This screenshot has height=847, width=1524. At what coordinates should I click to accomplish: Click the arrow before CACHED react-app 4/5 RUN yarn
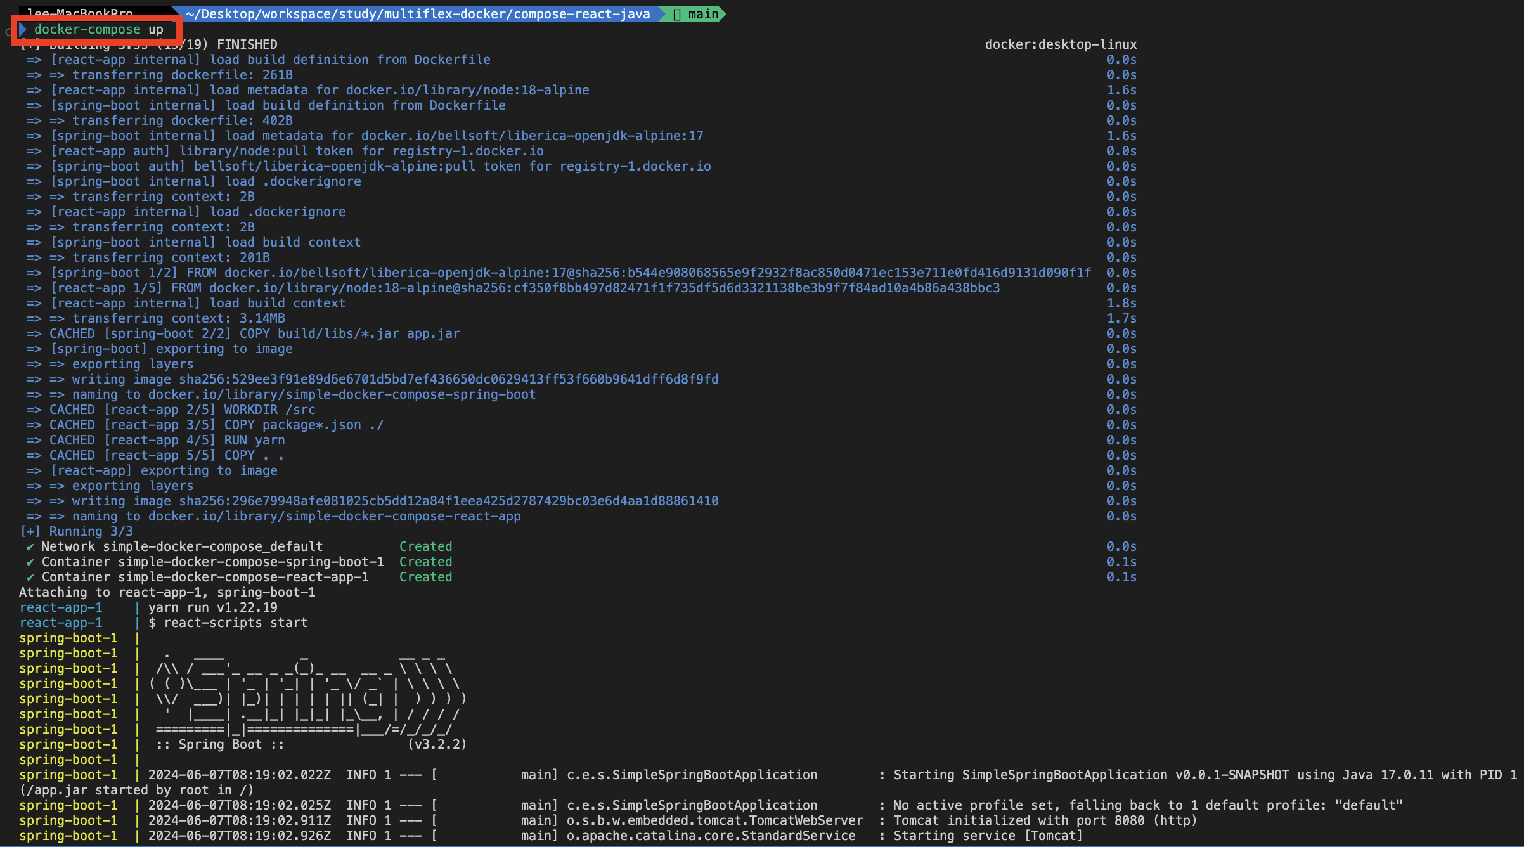coord(34,440)
